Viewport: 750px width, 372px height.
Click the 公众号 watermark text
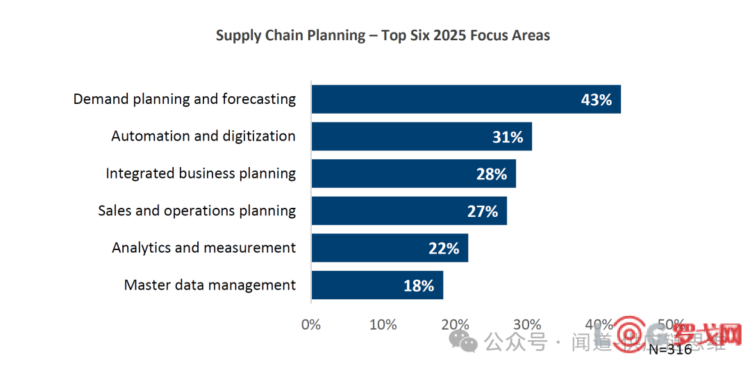(x=515, y=342)
